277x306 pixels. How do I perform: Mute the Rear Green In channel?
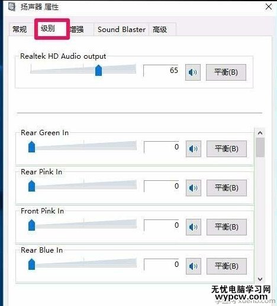click(x=194, y=149)
